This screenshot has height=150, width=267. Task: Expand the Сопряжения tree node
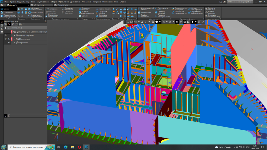coord(14,43)
